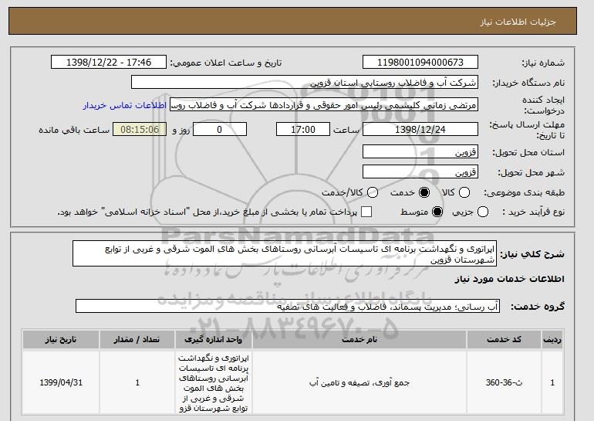Click the واحد اندازه گیری column header
The height and width of the screenshot is (421, 594).
213,339
